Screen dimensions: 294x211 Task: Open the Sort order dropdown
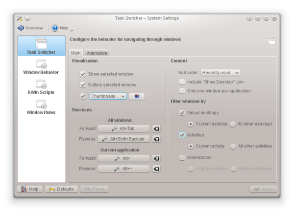click(x=220, y=72)
